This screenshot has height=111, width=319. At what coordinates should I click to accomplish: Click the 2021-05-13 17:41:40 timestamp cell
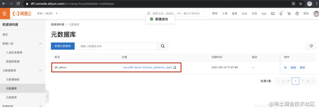pyautogui.click(x=225, y=67)
